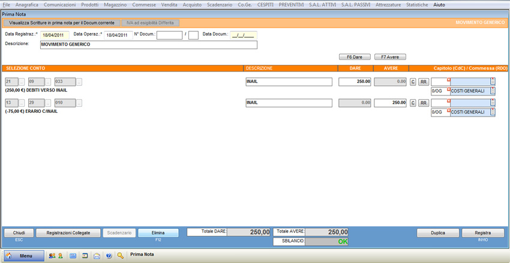Image resolution: width=510 pixels, height=263 pixels.
Task: Open list icon beside second row COSTI GENERALI
Action: coord(493,112)
